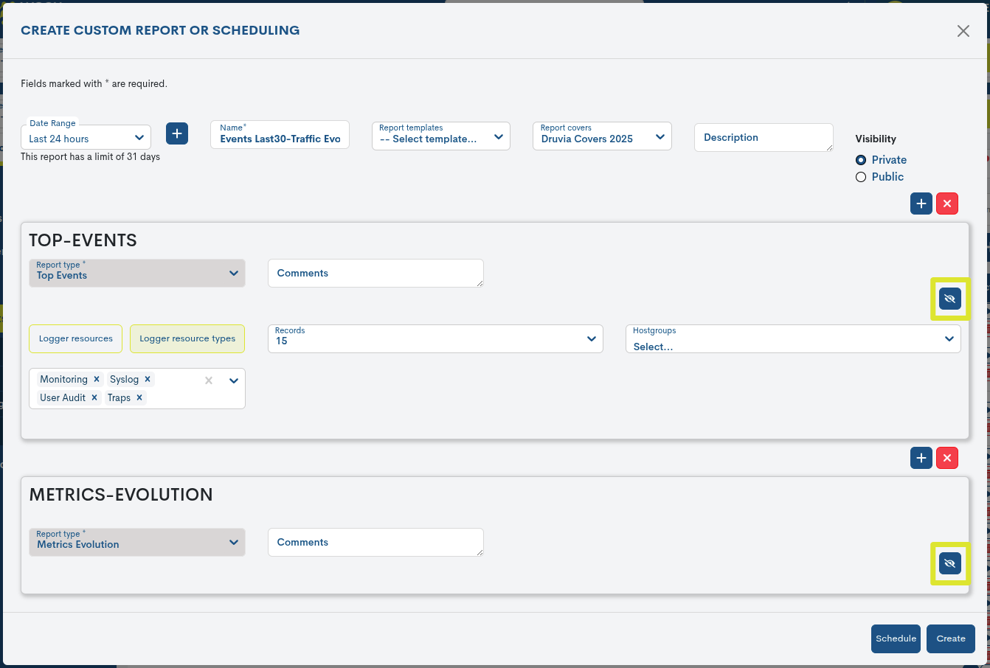Open the Hostgroups select dropdown
990x668 pixels.
(x=792, y=339)
